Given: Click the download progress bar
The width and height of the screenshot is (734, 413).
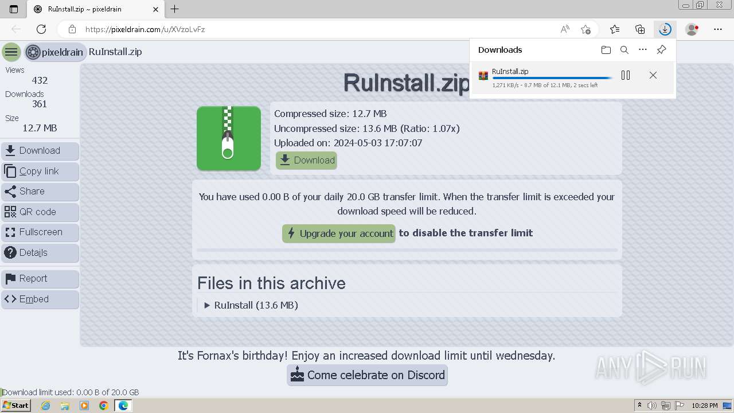Looking at the screenshot, I should coord(552,79).
